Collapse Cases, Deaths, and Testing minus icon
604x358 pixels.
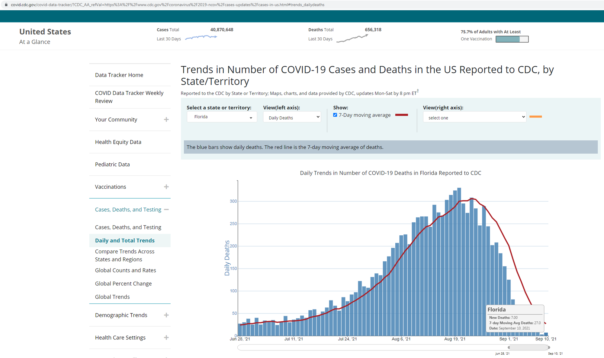pos(166,209)
